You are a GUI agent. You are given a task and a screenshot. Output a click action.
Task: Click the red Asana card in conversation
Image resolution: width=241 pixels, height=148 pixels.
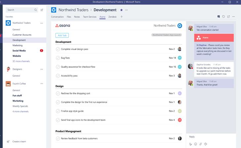(214, 37)
